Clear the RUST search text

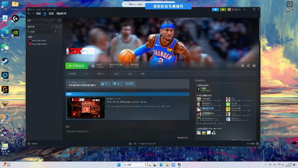coord(56,32)
